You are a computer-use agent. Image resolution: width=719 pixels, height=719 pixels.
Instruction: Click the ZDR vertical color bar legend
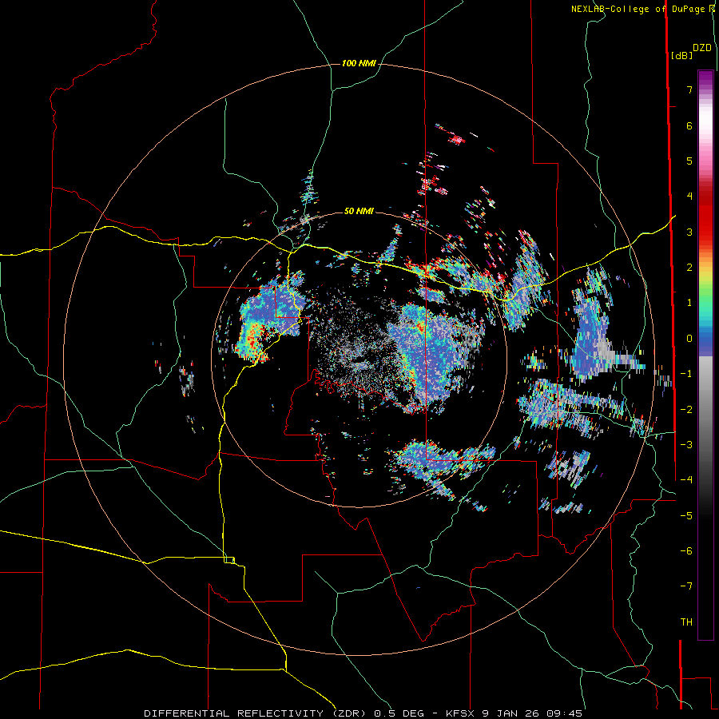pyautogui.click(x=705, y=355)
